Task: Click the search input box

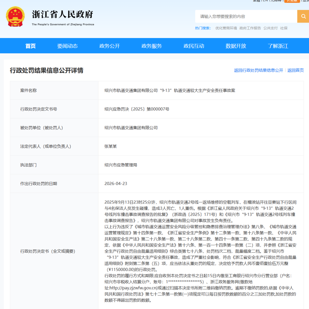Action: pyautogui.click(x=246, y=17)
